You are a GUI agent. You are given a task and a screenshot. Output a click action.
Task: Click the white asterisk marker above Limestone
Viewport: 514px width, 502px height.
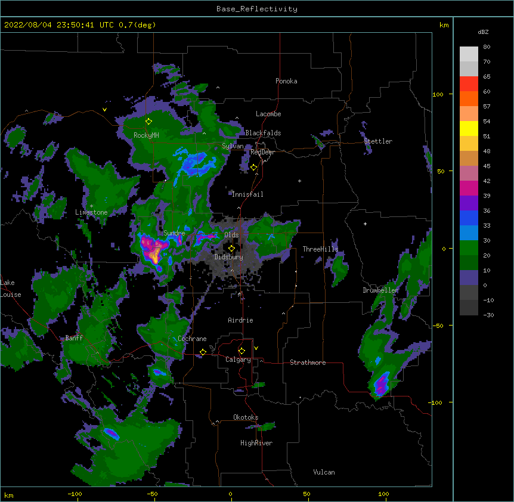(x=91, y=206)
